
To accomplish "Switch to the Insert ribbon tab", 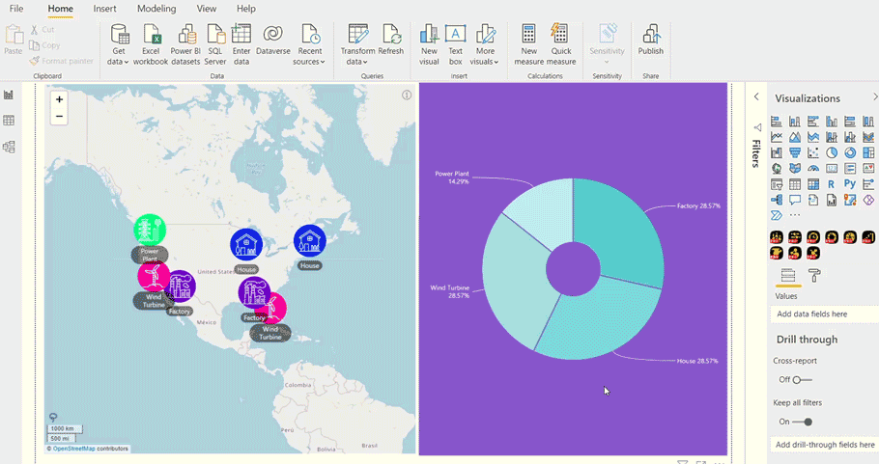I will click(x=104, y=9).
